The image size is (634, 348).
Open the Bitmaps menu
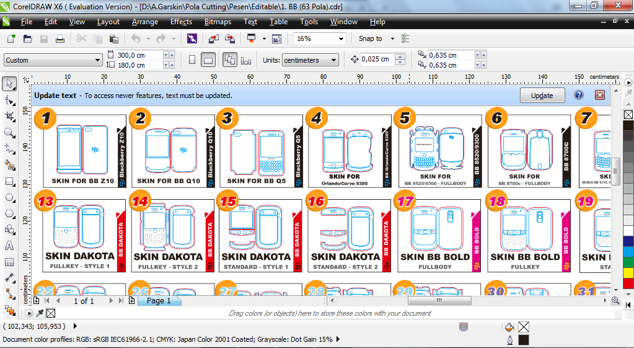click(218, 22)
